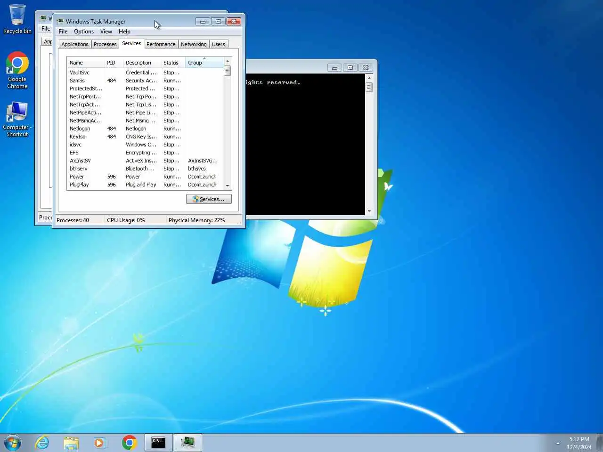The width and height of the screenshot is (603, 452).
Task: Select the NetPipeActi... service row
Action: click(145, 113)
